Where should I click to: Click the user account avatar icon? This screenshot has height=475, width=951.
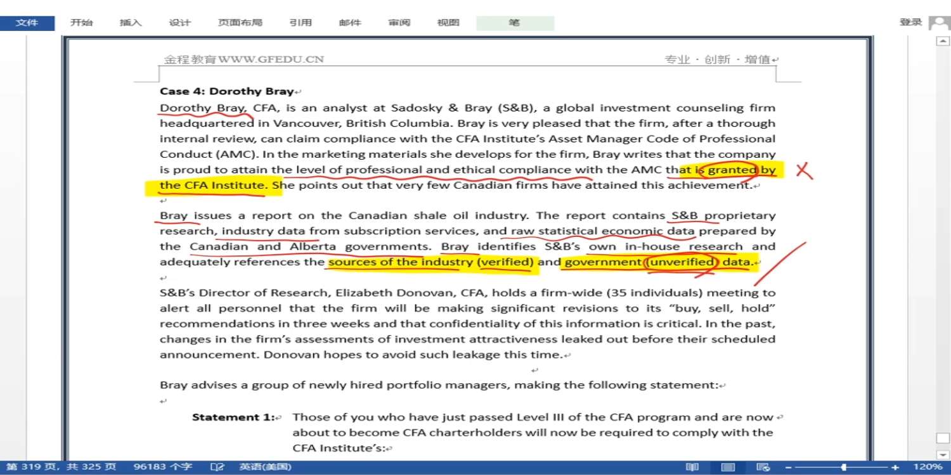click(x=939, y=23)
